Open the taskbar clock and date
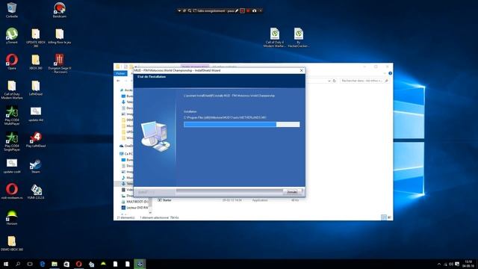Screen dimensions: 478x269 click(468, 264)
